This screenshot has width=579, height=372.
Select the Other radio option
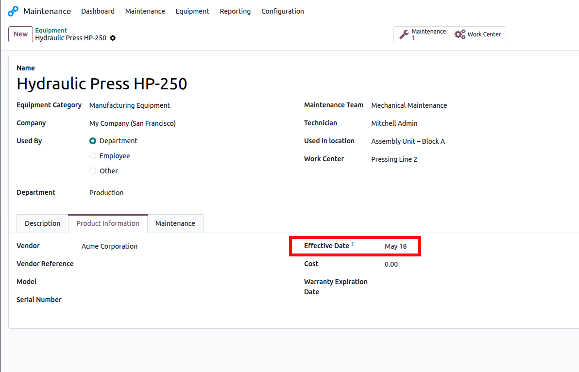pyautogui.click(x=93, y=171)
